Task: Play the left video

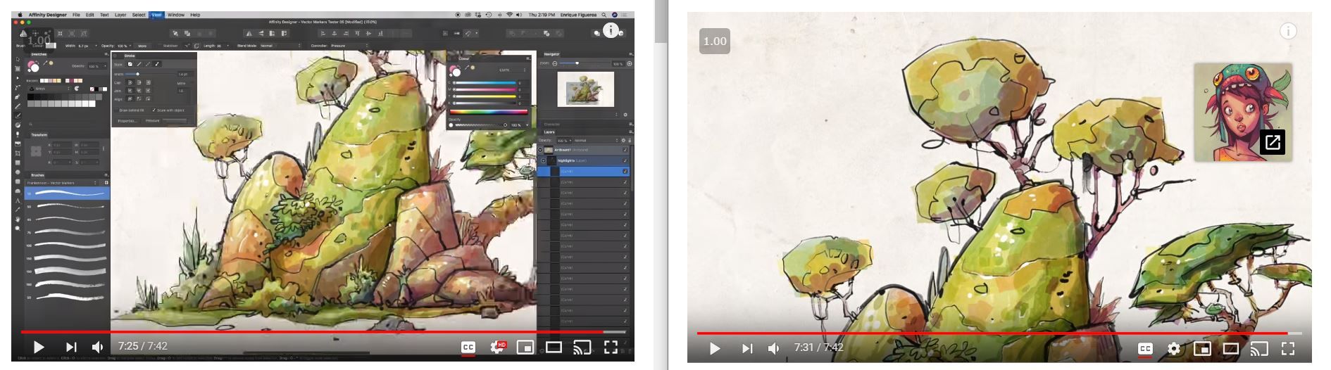Action: [39, 347]
